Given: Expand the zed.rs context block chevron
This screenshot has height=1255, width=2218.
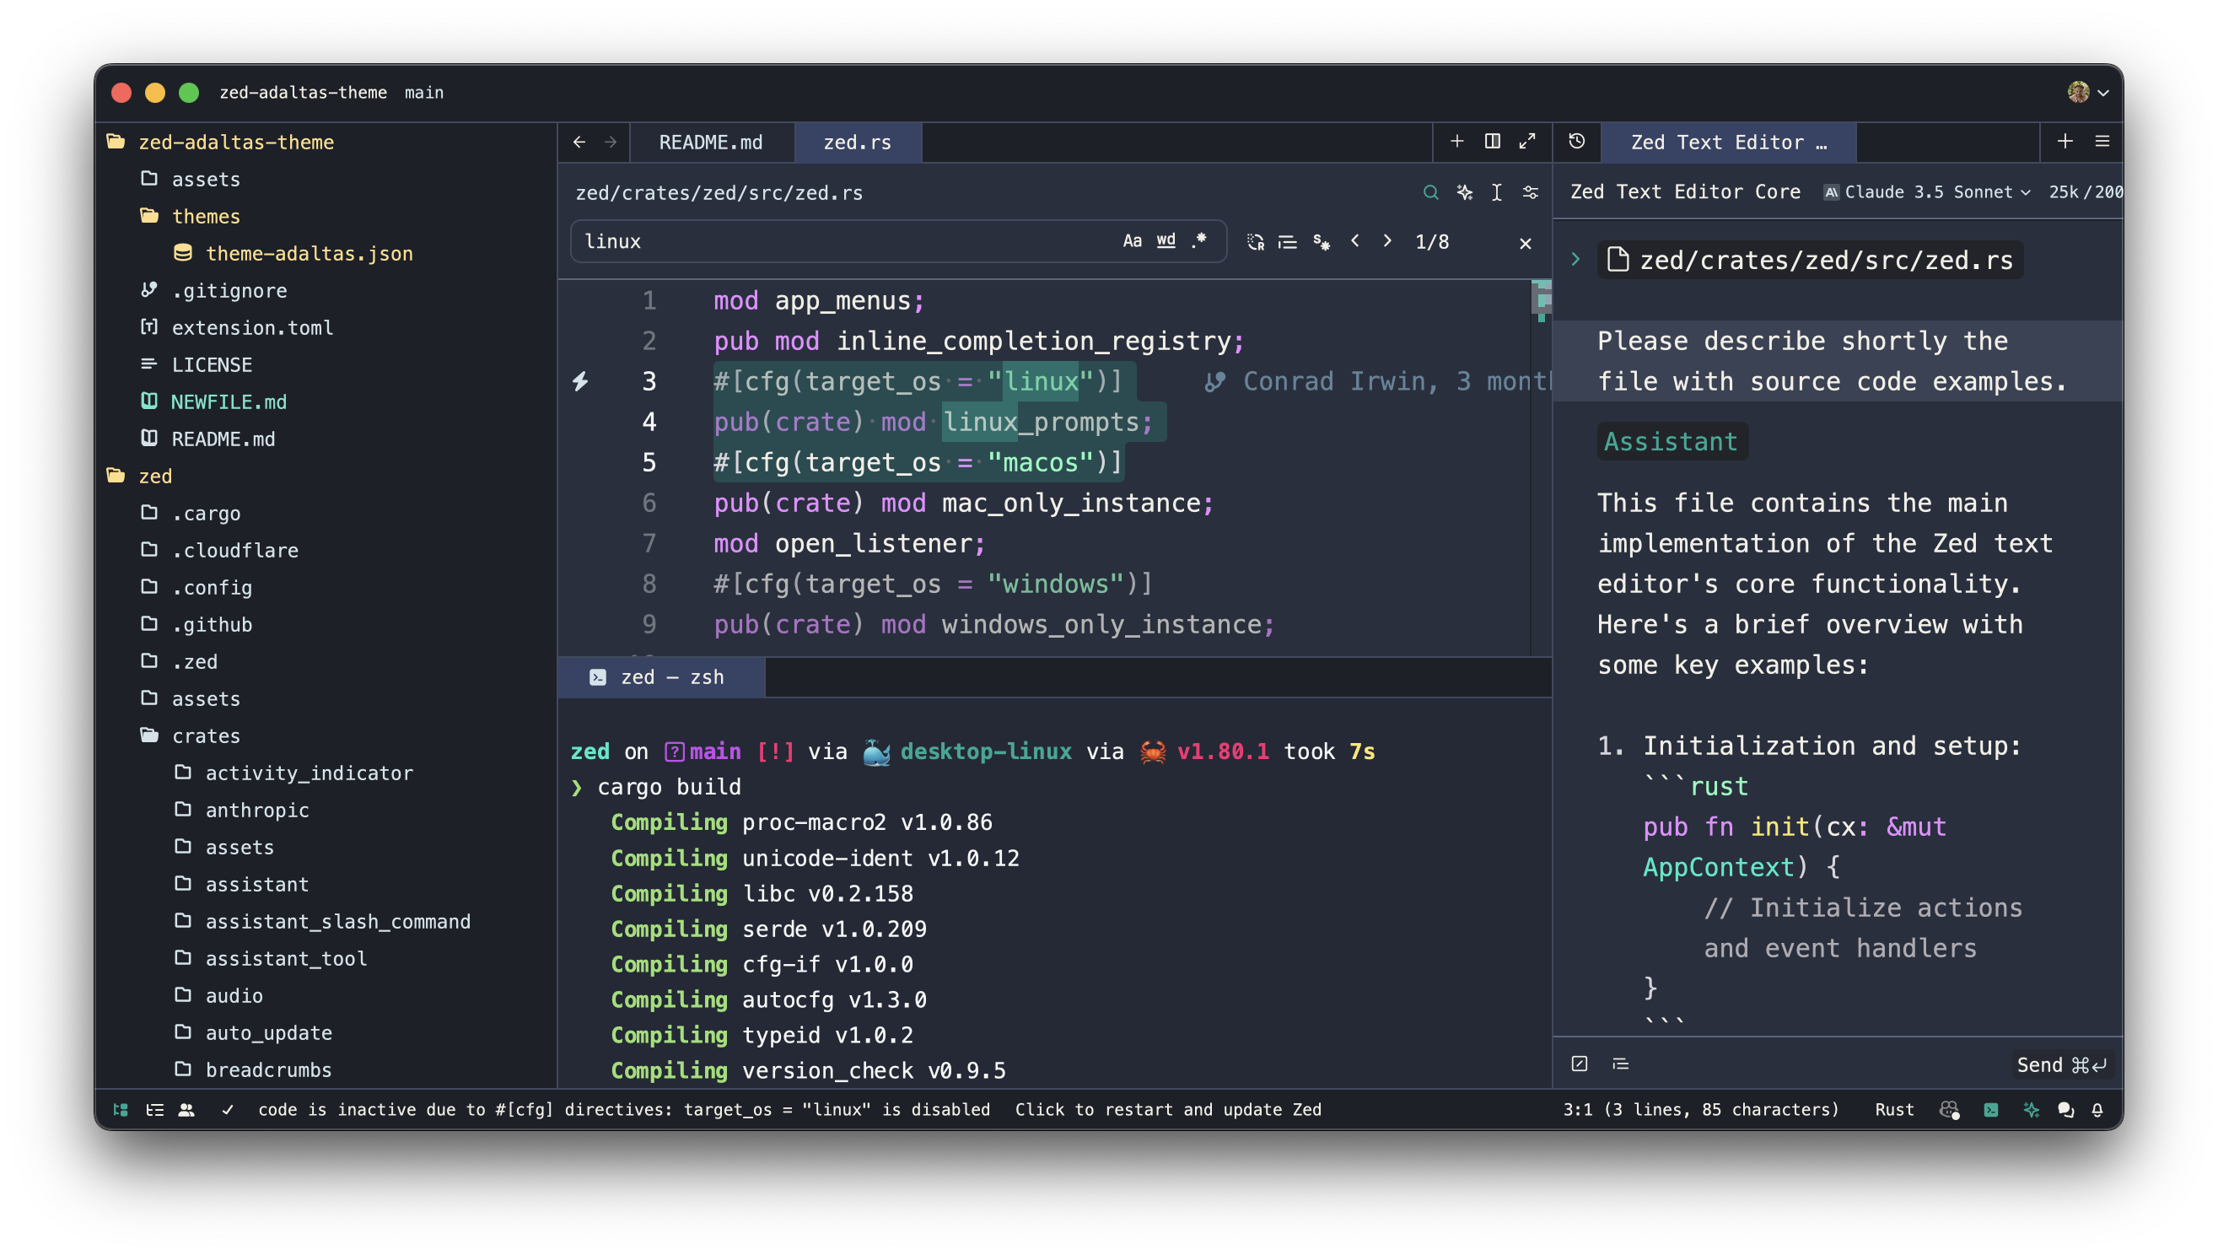Looking at the screenshot, I should point(1575,259).
